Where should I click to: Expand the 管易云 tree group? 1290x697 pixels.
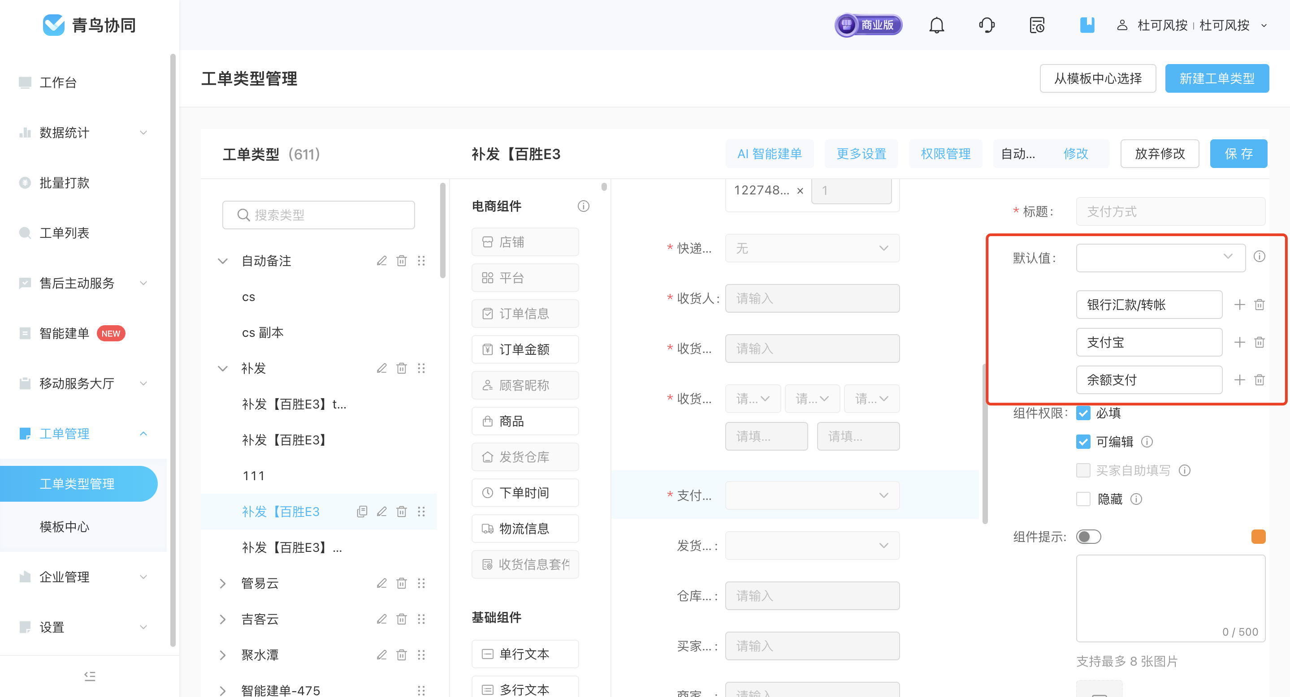[x=223, y=583]
